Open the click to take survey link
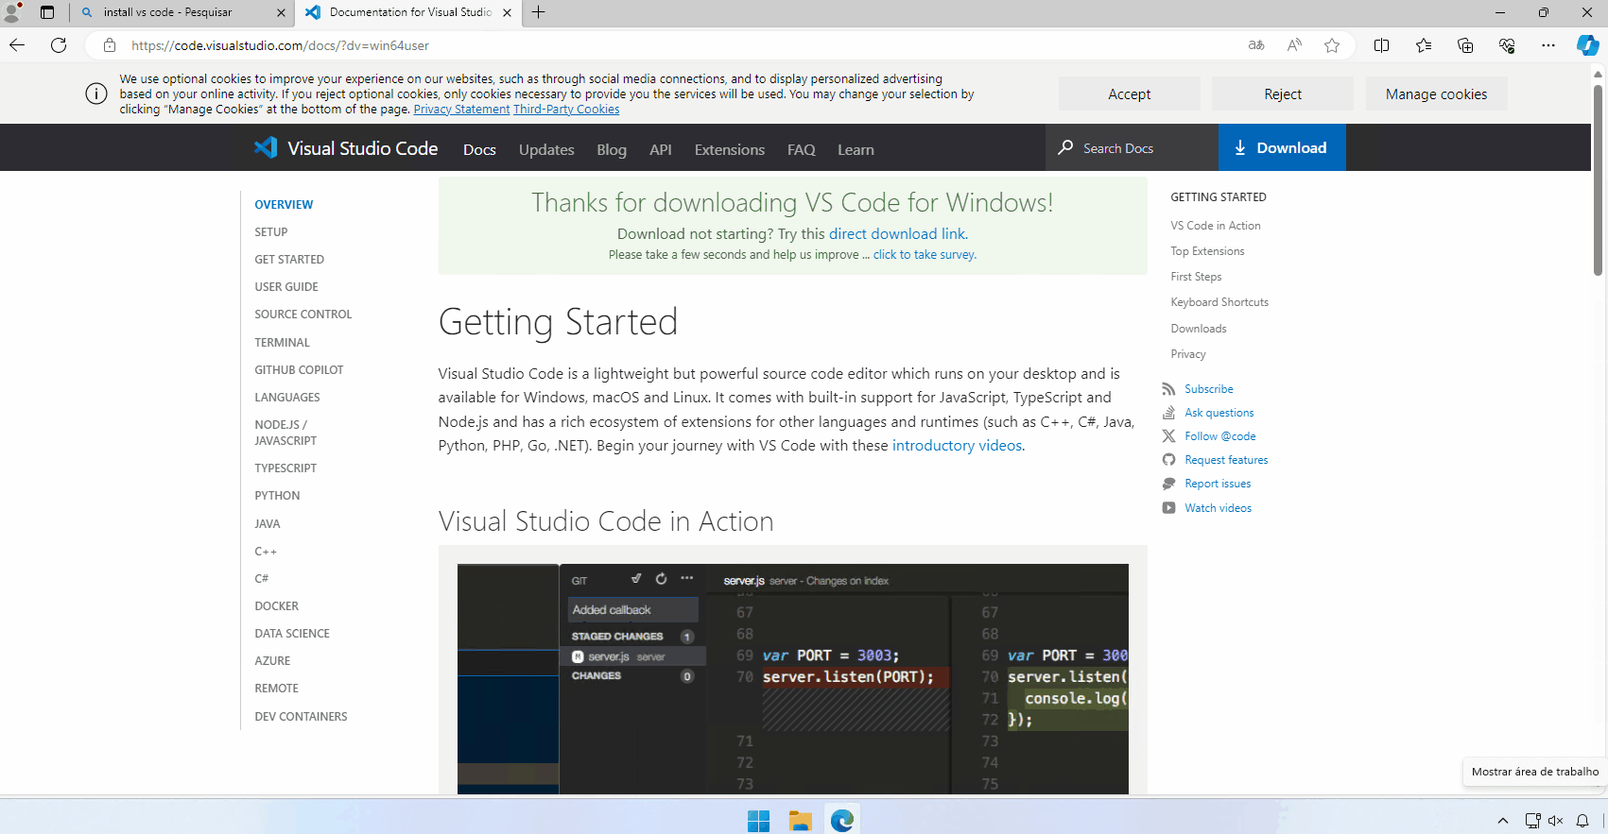 point(925,254)
